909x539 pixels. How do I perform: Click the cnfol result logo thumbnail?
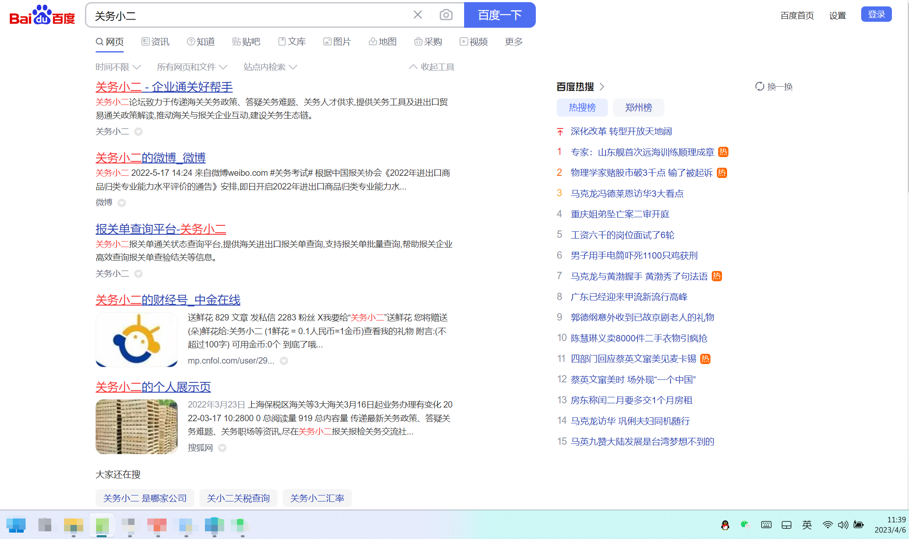(137, 340)
